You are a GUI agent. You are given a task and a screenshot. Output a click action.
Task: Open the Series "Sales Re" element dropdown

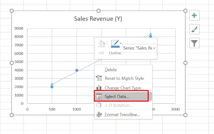154,48
